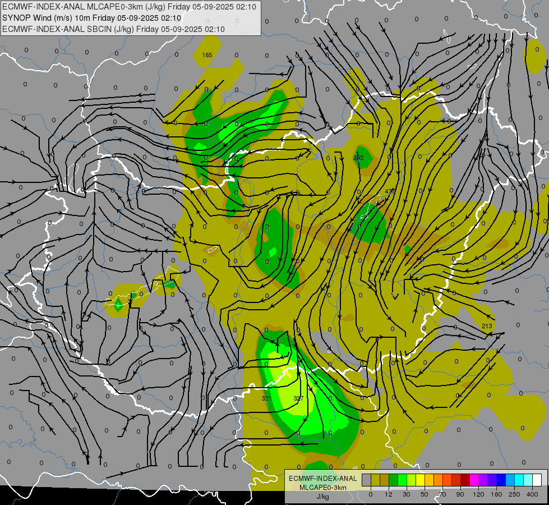This screenshot has width=549, height=505.
Task: Choose the orange swatch before the 70 tick
Action: [439, 480]
